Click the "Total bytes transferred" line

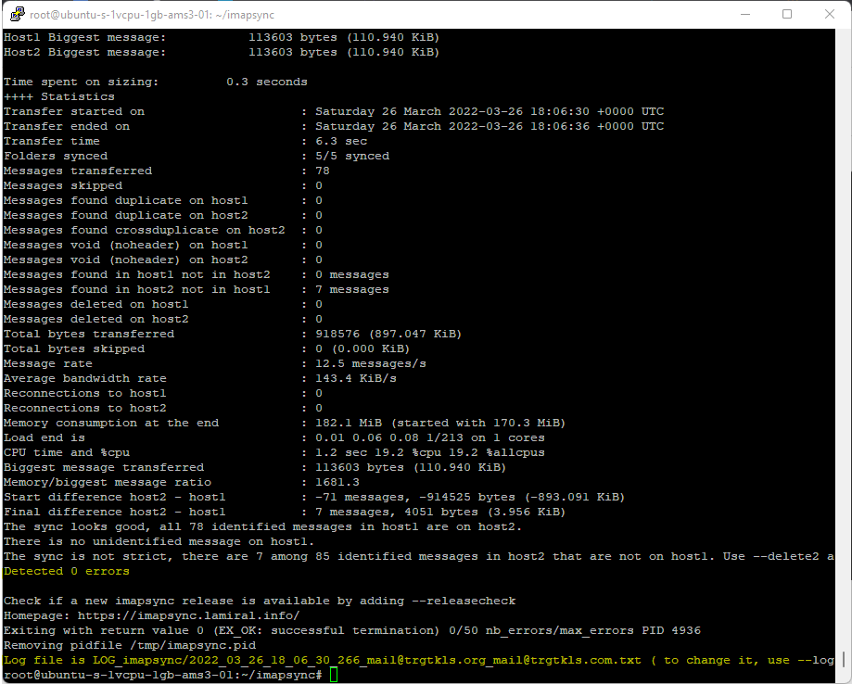(x=227, y=334)
